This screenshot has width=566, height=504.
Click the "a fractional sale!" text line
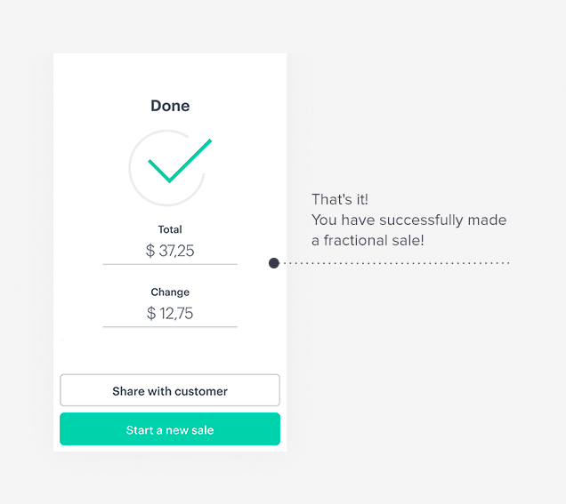[368, 241]
